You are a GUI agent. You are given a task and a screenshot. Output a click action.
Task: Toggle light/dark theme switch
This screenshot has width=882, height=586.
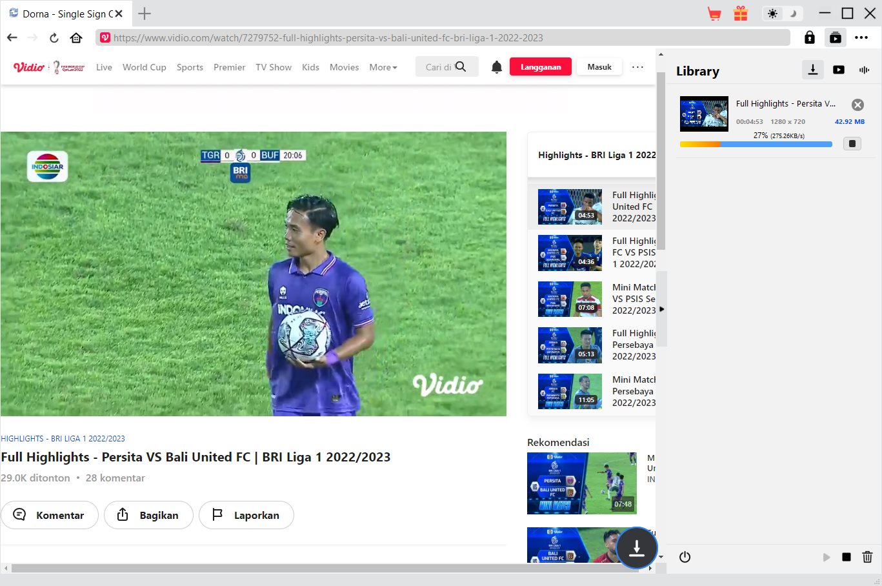[782, 14]
